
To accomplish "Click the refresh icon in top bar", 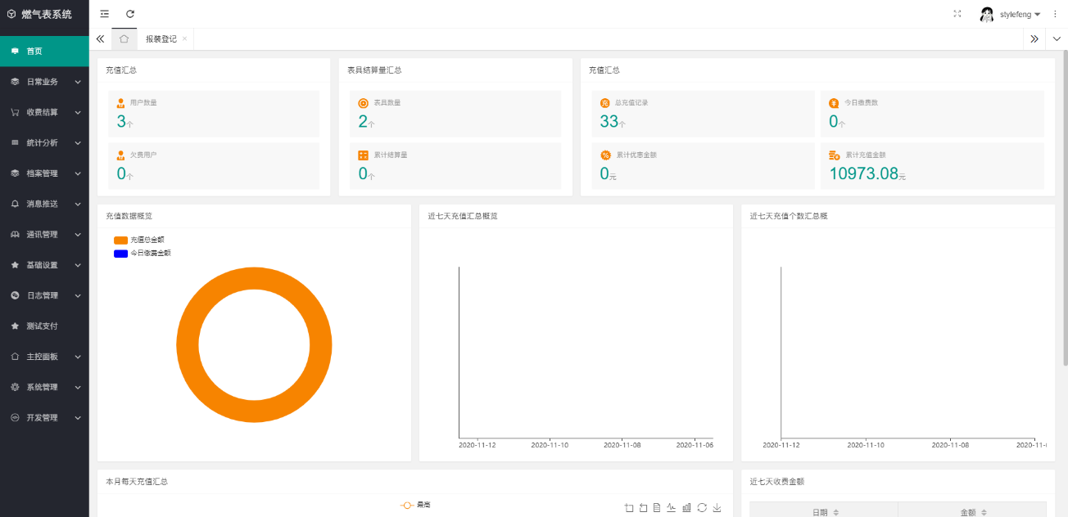I will point(130,14).
